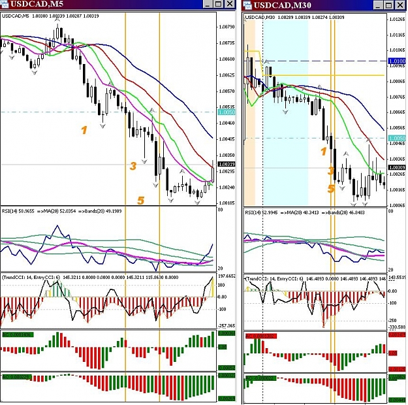Close the USDCAD,M5 chart window
The height and width of the screenshot is (405, 408).
coord(230,4)
